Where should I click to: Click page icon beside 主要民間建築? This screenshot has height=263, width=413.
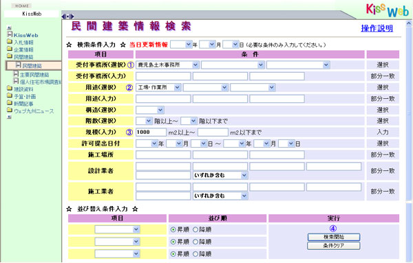click(16, 74)
